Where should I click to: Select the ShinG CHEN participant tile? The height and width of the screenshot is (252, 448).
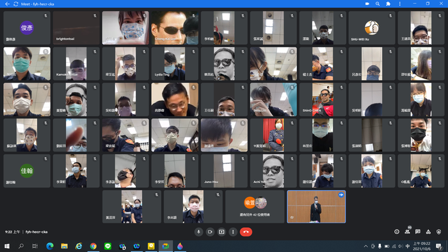(x=323, y=99)
